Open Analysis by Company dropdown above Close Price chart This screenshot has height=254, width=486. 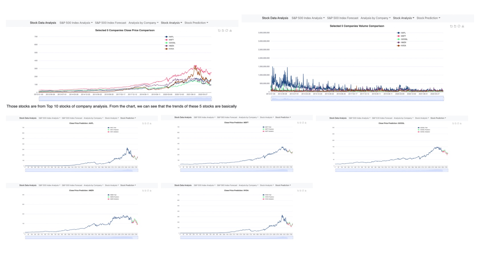pyautogui.click(x=143, y=23)
